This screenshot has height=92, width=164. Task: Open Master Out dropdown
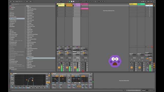click(x=149, y=56)
